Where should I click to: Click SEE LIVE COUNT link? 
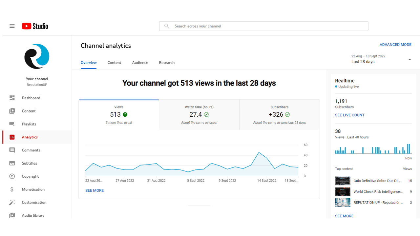(350, 115)
